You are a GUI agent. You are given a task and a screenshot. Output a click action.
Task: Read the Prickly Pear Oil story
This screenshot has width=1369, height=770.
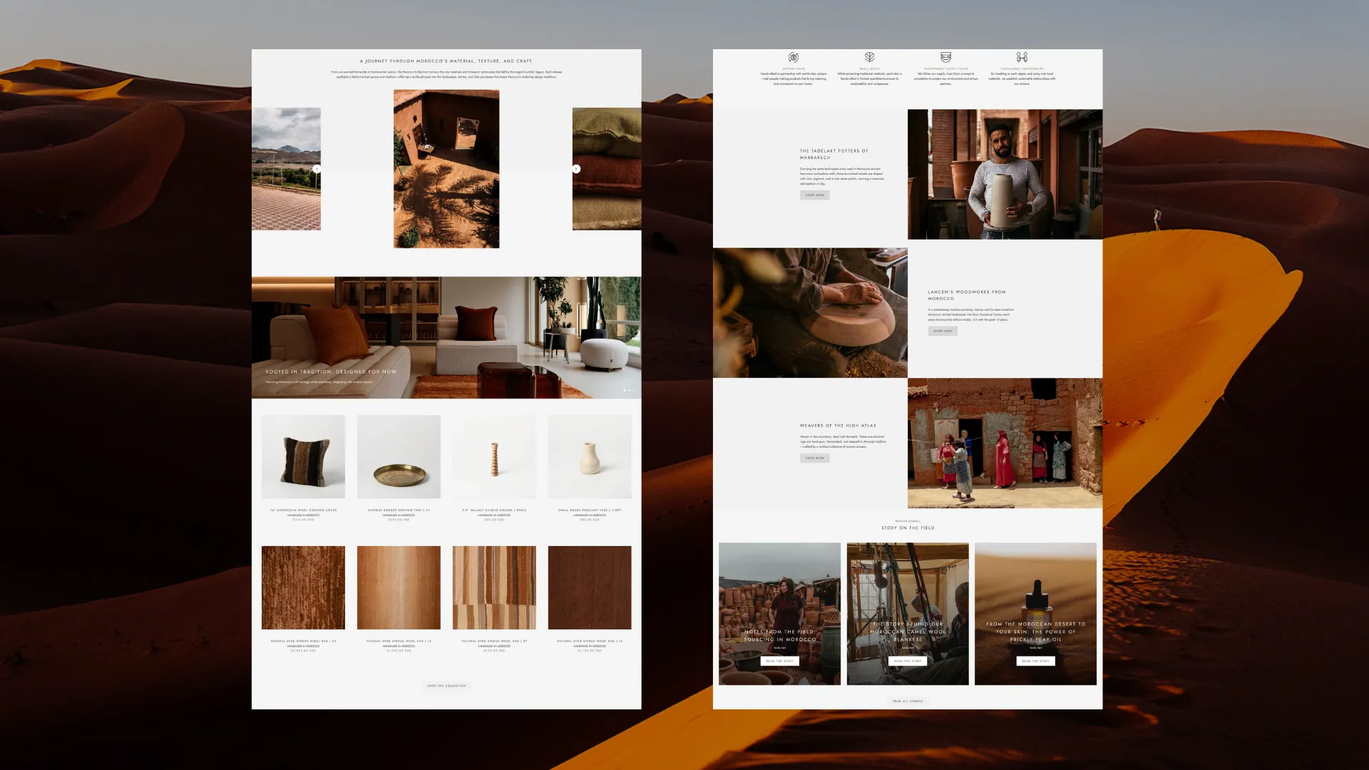pos(1035,661)
